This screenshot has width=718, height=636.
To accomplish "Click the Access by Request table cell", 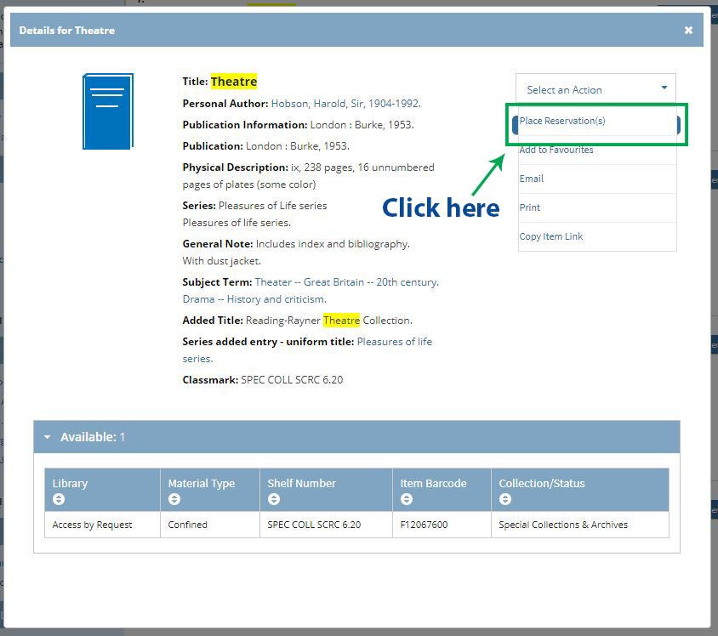I will 93,525.
